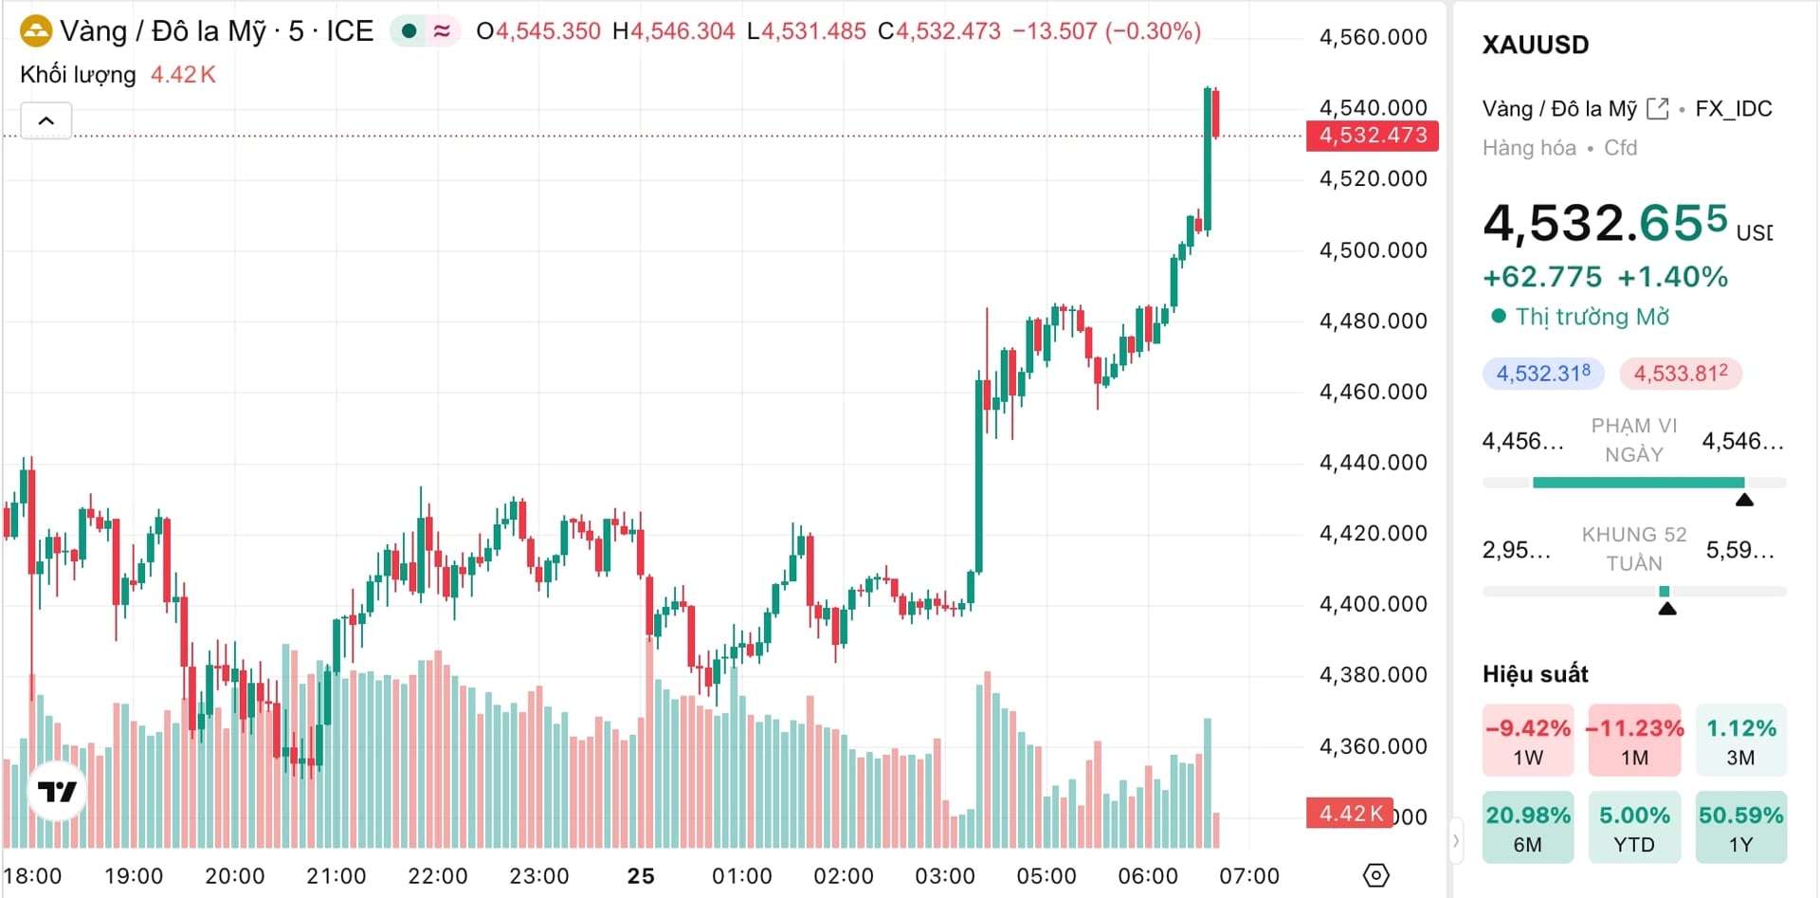The image size is (1820, 898).
Task: Click the day range triangle marker
Action: [x=1743, y=500]
